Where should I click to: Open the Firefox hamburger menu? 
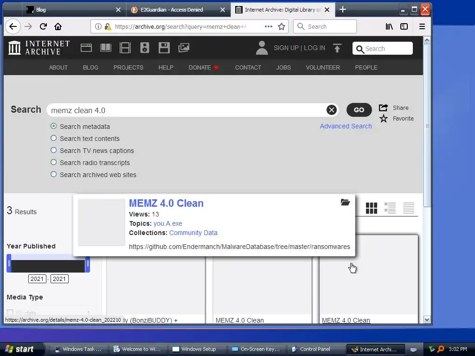(x=422, y=26)
